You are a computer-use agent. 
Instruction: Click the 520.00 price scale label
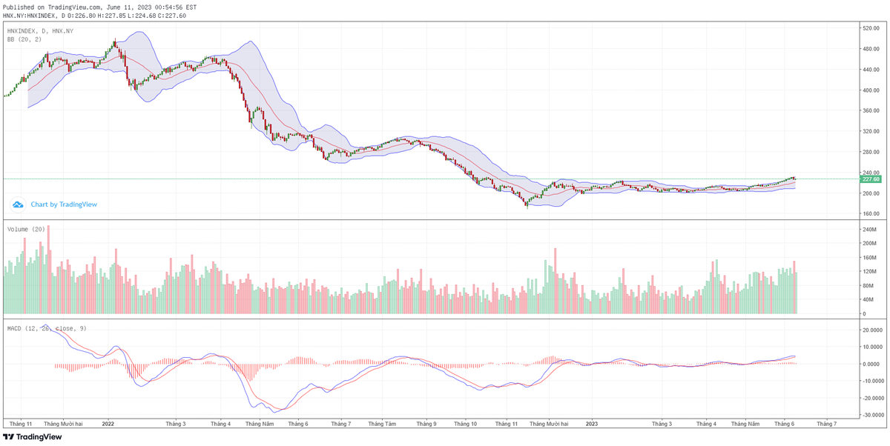pyautogui.click(x=869, y=28)
